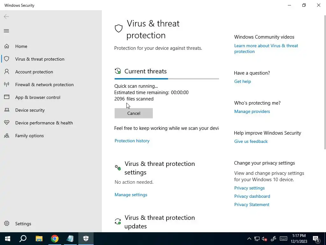
Task: Click the Device security laptop icon
Action: [x=7, y=110]
